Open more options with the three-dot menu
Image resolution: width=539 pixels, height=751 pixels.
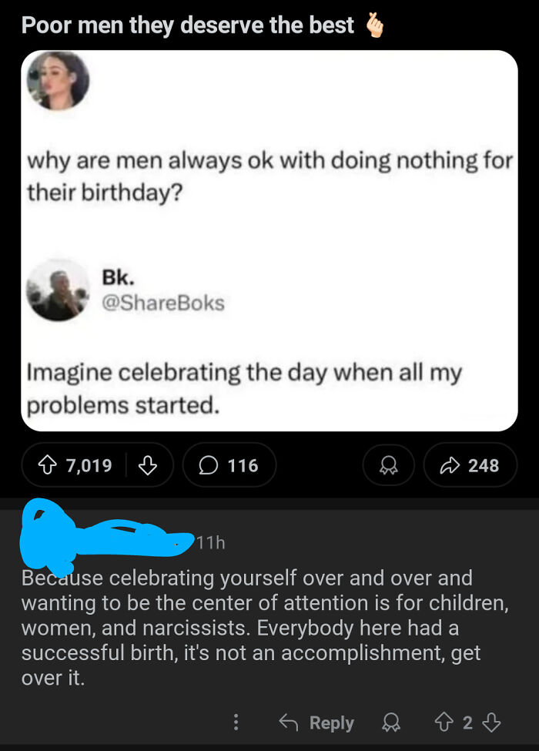point(236,723)
